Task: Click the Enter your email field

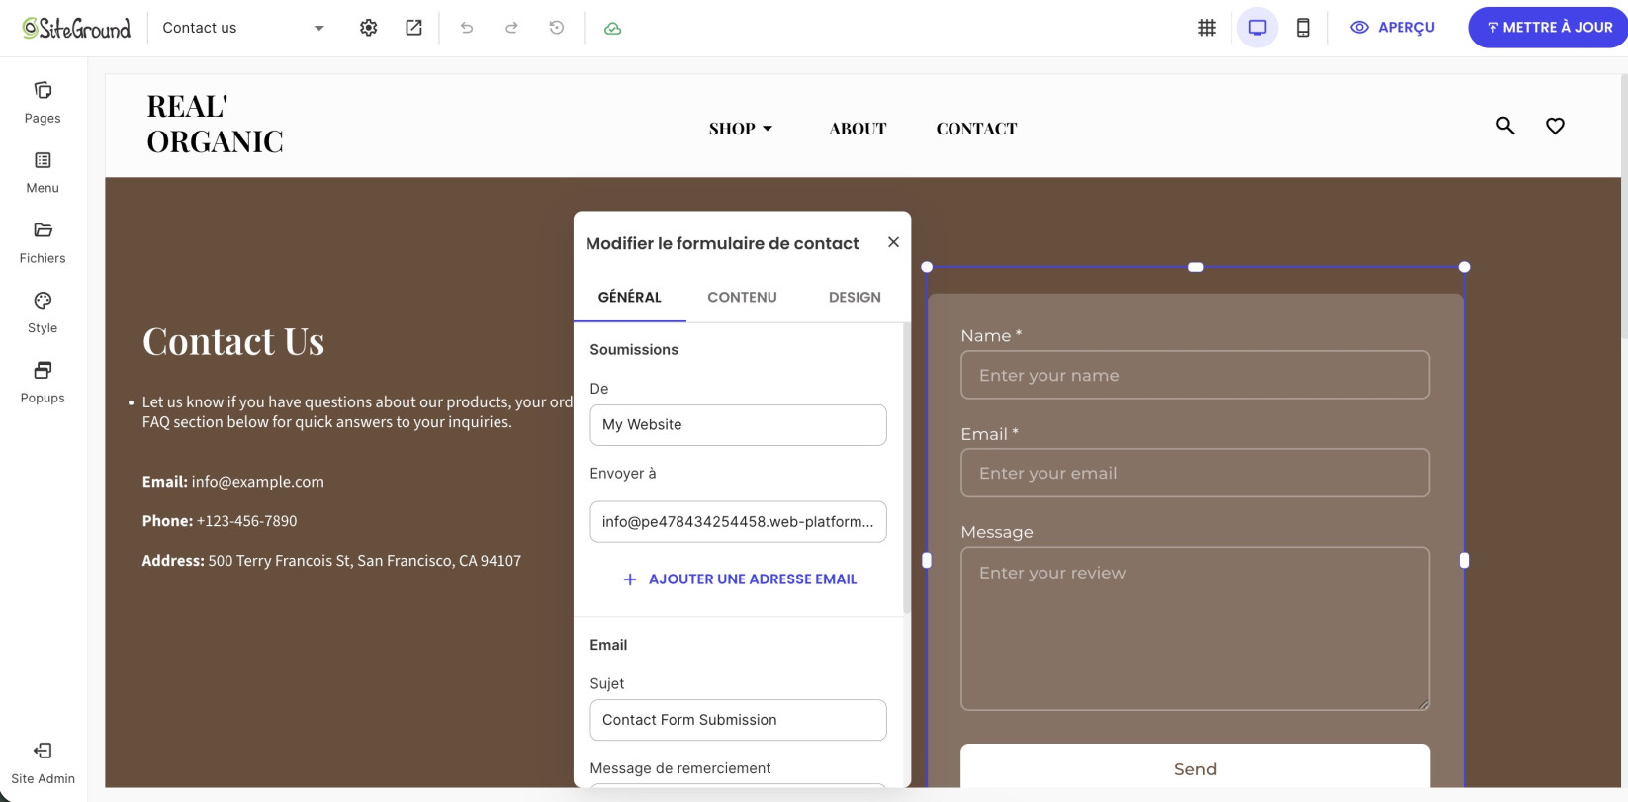Action: click(x=1195, y=473)
